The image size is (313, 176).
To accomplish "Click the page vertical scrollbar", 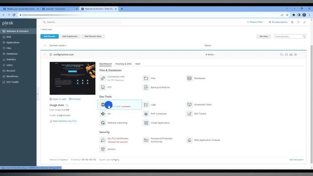I will coord(312,104).
